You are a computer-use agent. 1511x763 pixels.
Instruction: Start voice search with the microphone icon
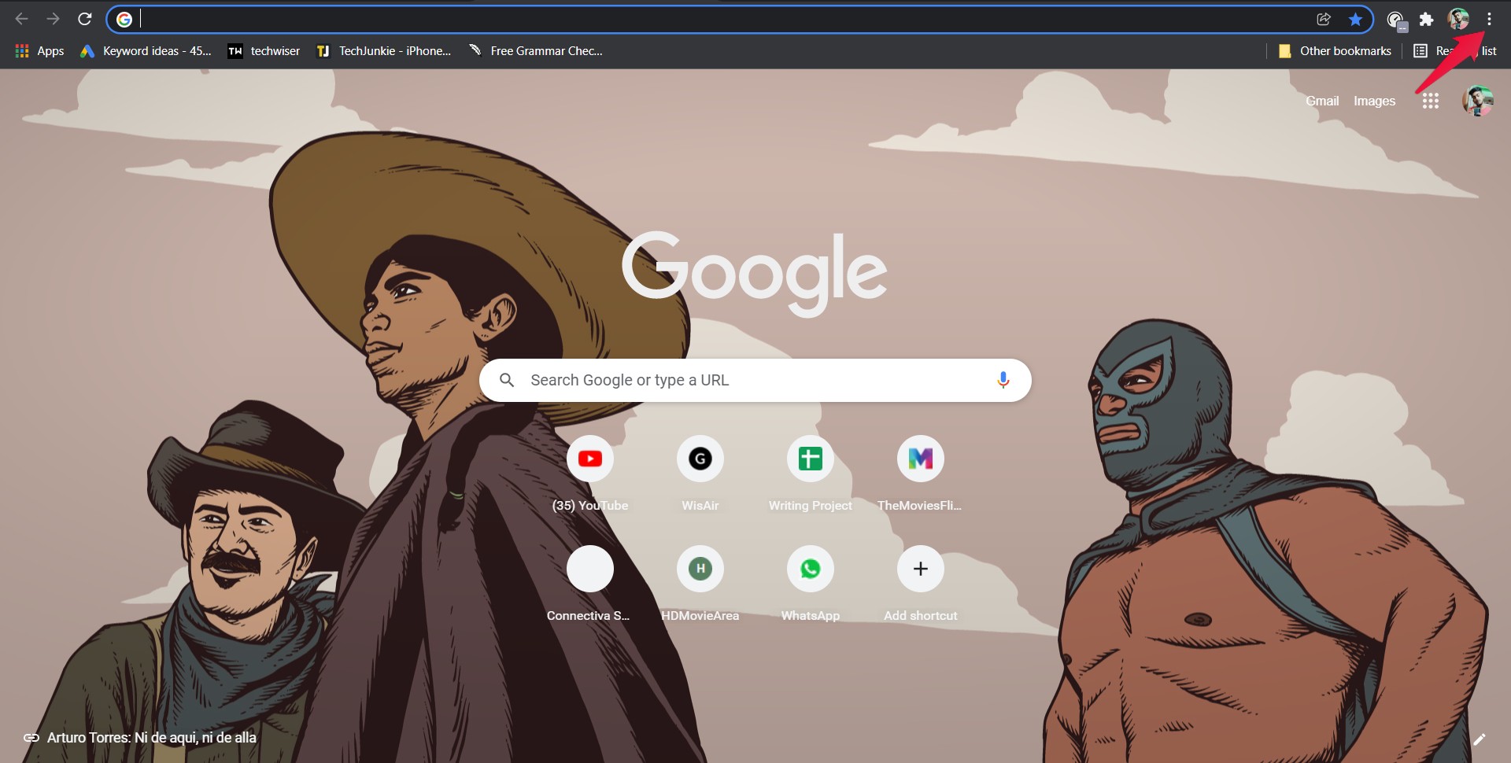pos(1003,381)
